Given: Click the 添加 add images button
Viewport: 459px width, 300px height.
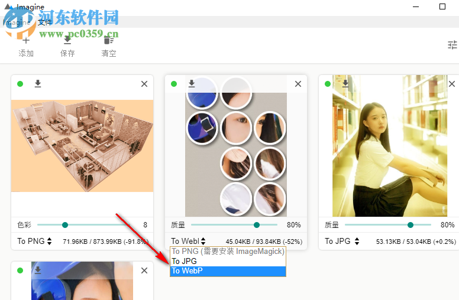Looking at the screenshot, I should pos(26,47).
